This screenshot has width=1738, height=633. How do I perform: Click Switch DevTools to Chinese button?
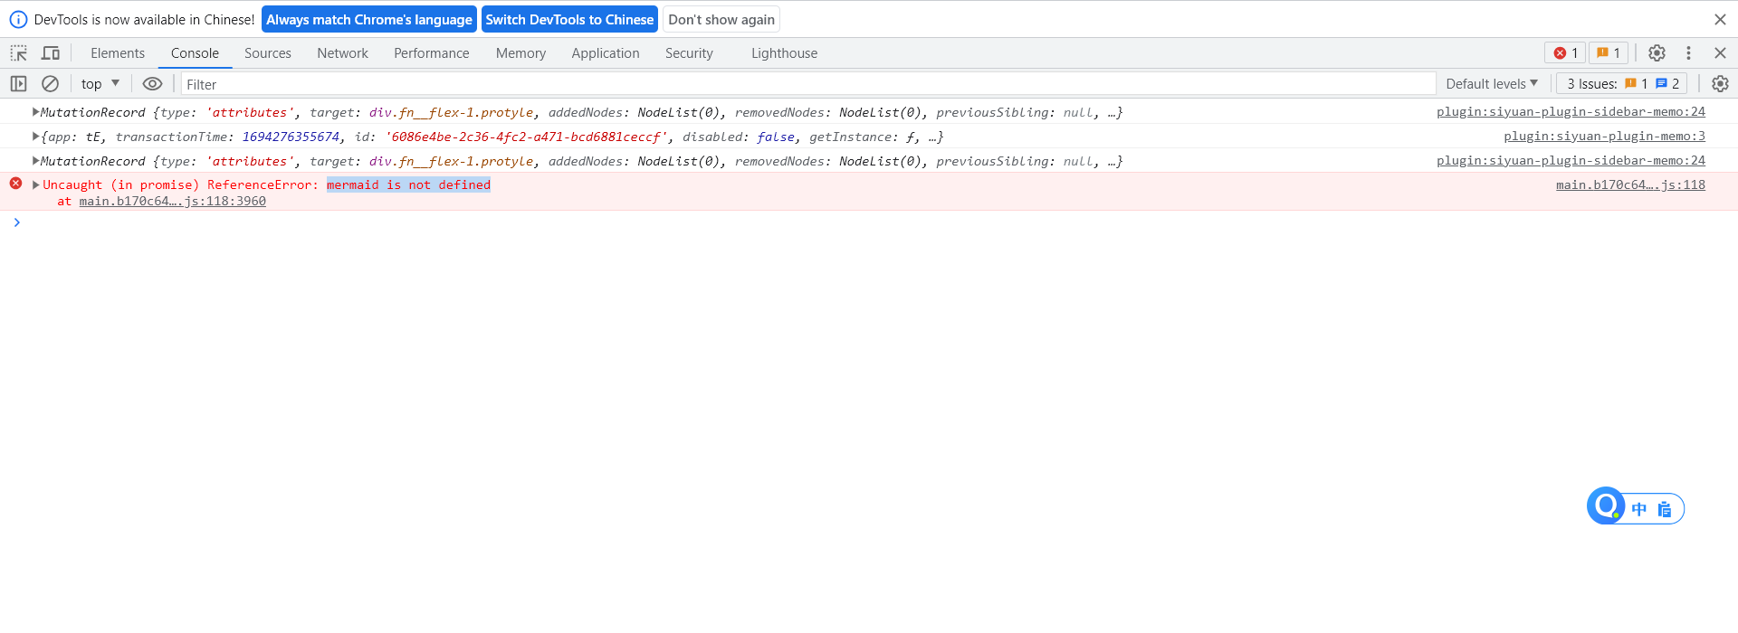tap(569, 20)
